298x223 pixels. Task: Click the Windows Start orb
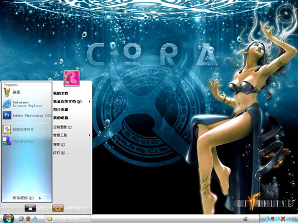[x=8, y=219]
